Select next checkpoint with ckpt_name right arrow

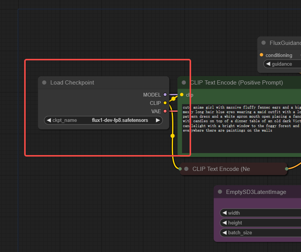tap(158, 120)
